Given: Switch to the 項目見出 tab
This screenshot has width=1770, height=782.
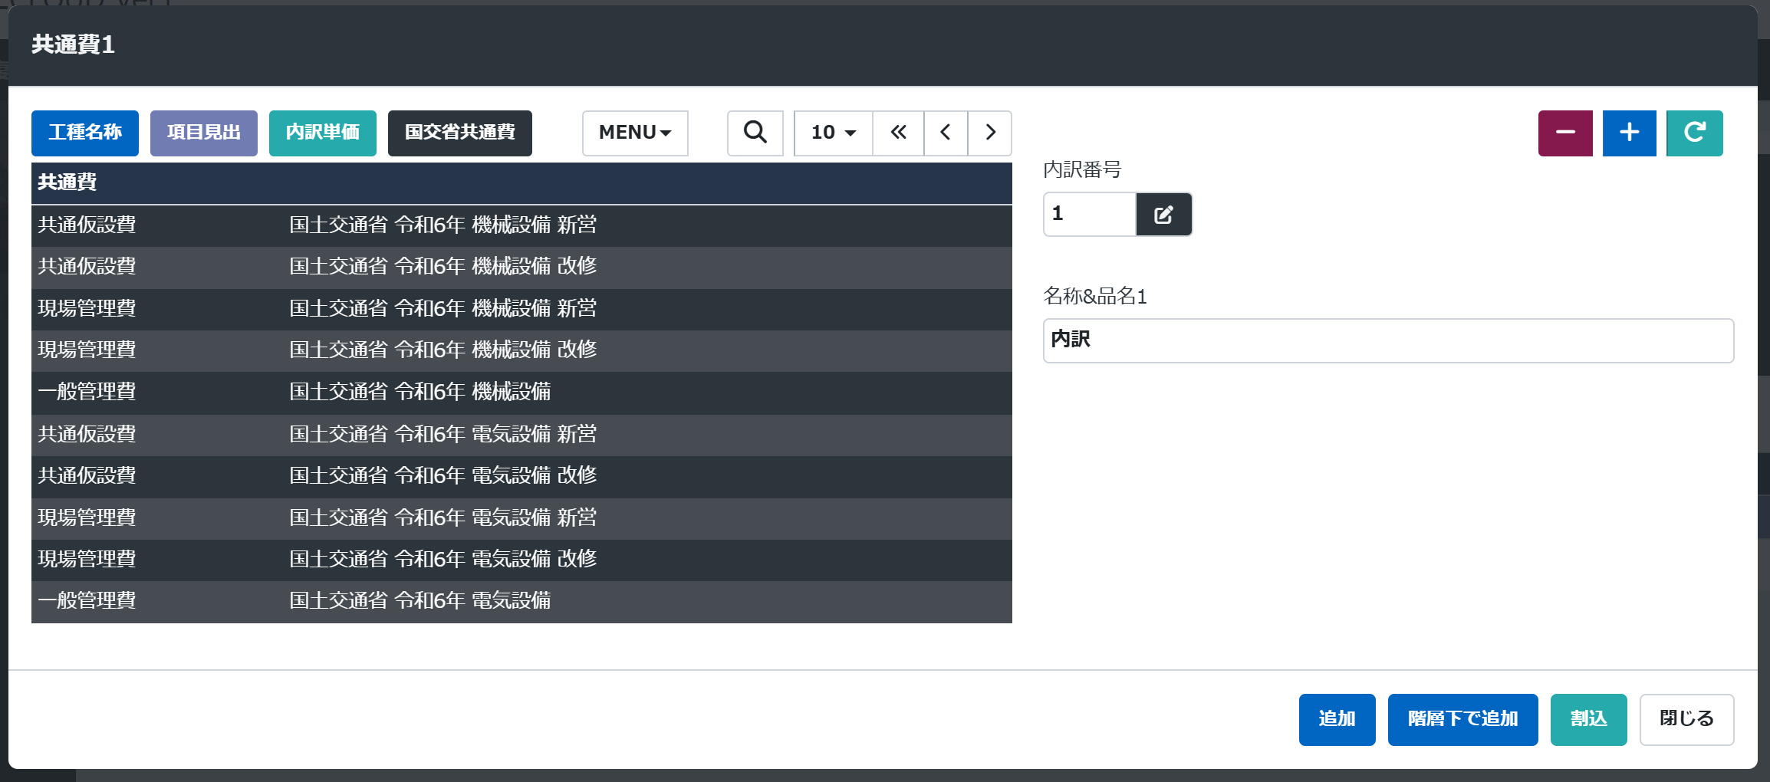Looking at the screenshot, I should (x=204, y=133).
